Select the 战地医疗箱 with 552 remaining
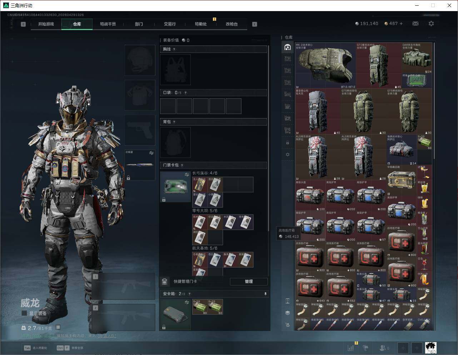 click(341, 287)
